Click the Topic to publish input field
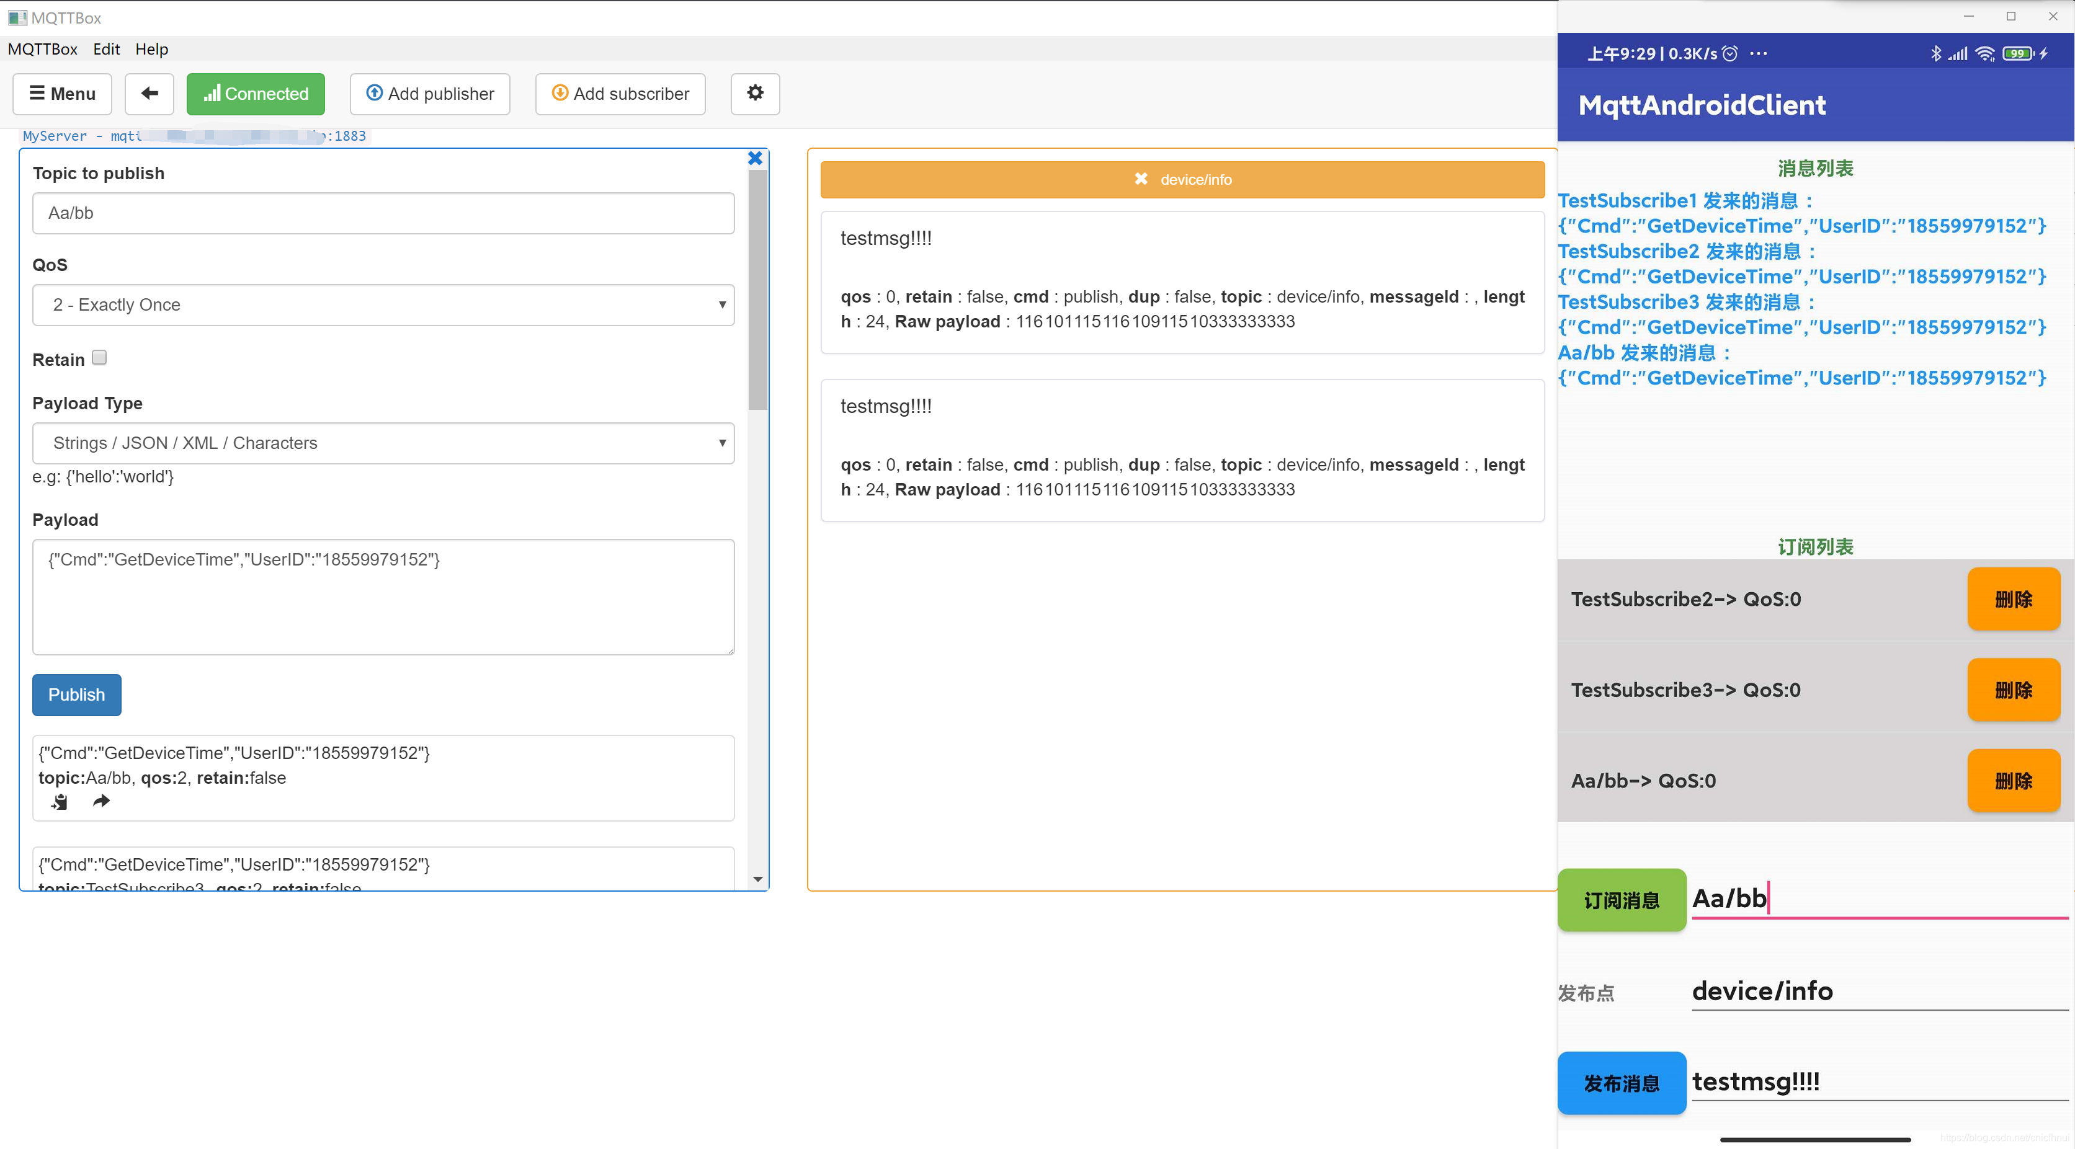 383,213
